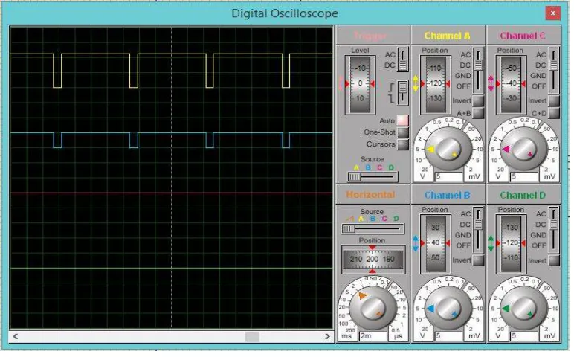This screenshot has height=360, width=574.
Task: Close the Digital Oscilloscope window
Action: point(552,13)
